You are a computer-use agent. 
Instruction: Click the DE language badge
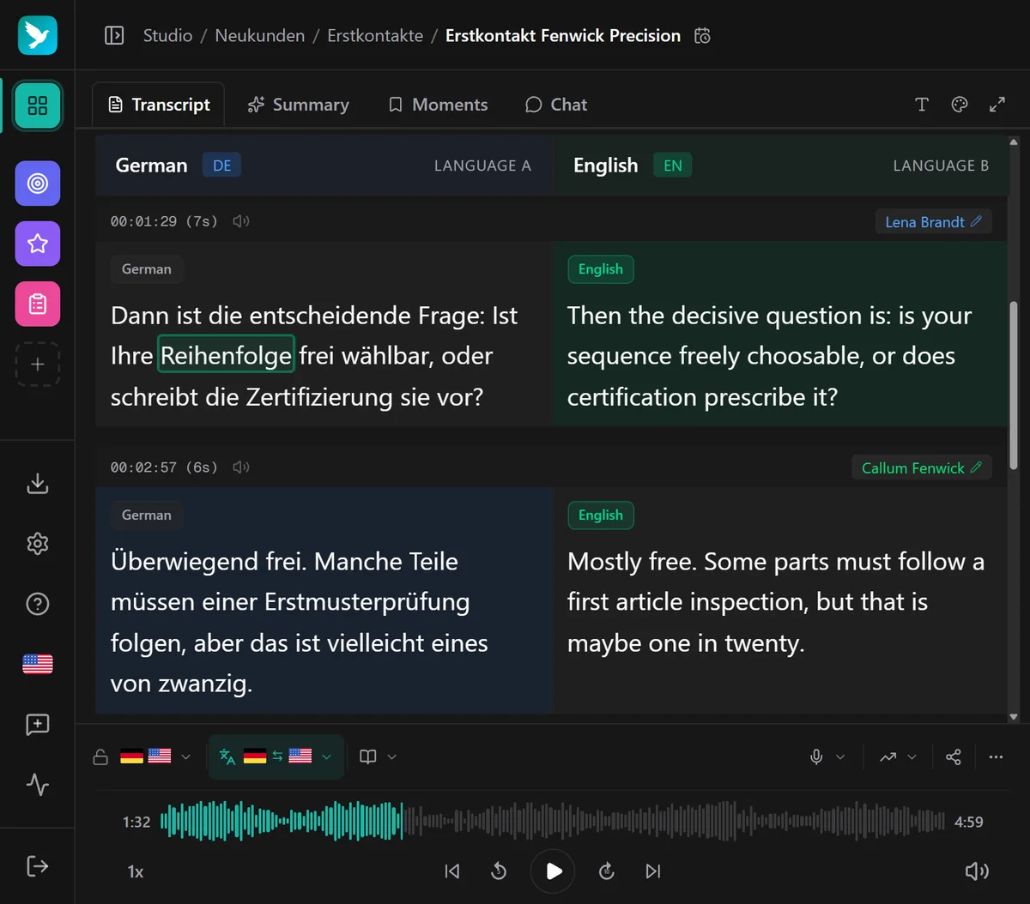pos(221,166)
